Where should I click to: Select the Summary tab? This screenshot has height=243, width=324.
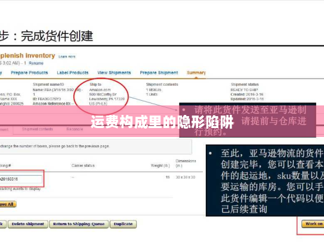click(196, 73)
